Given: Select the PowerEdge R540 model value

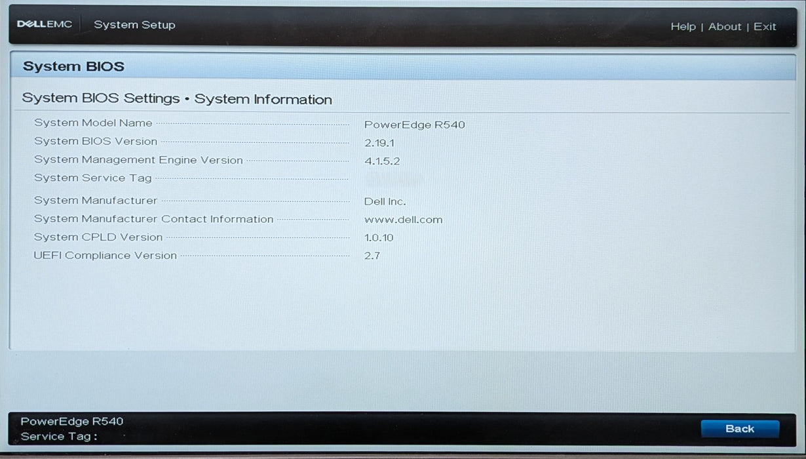Looking at the screenshot, I should pos(414,125).
